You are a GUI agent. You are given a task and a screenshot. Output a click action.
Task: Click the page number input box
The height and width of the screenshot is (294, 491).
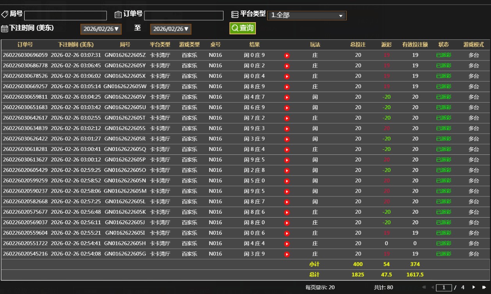(x=444, y=287)
